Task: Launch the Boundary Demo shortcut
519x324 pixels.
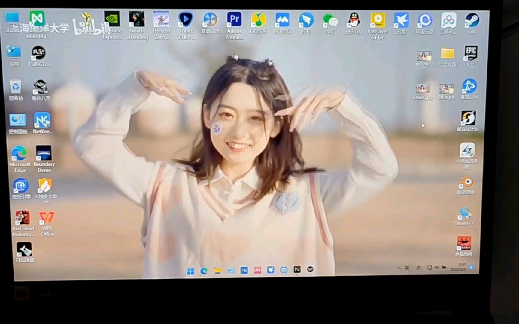Action: tap(44, 159)
